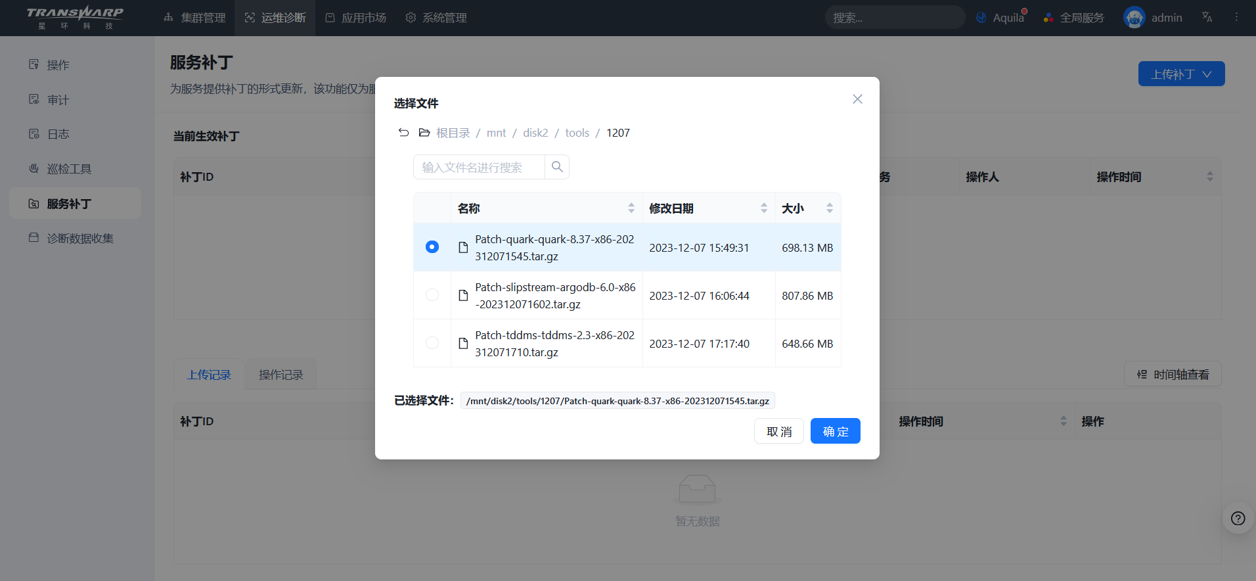Click date 2023-12-07 17:17:40
The height and width of the screenshot is (581, 1256).
pos(700,344)
